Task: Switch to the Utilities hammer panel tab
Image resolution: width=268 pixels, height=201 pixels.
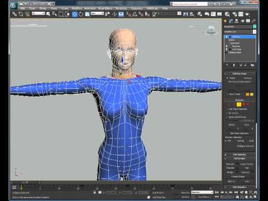Action: (254, 21)
